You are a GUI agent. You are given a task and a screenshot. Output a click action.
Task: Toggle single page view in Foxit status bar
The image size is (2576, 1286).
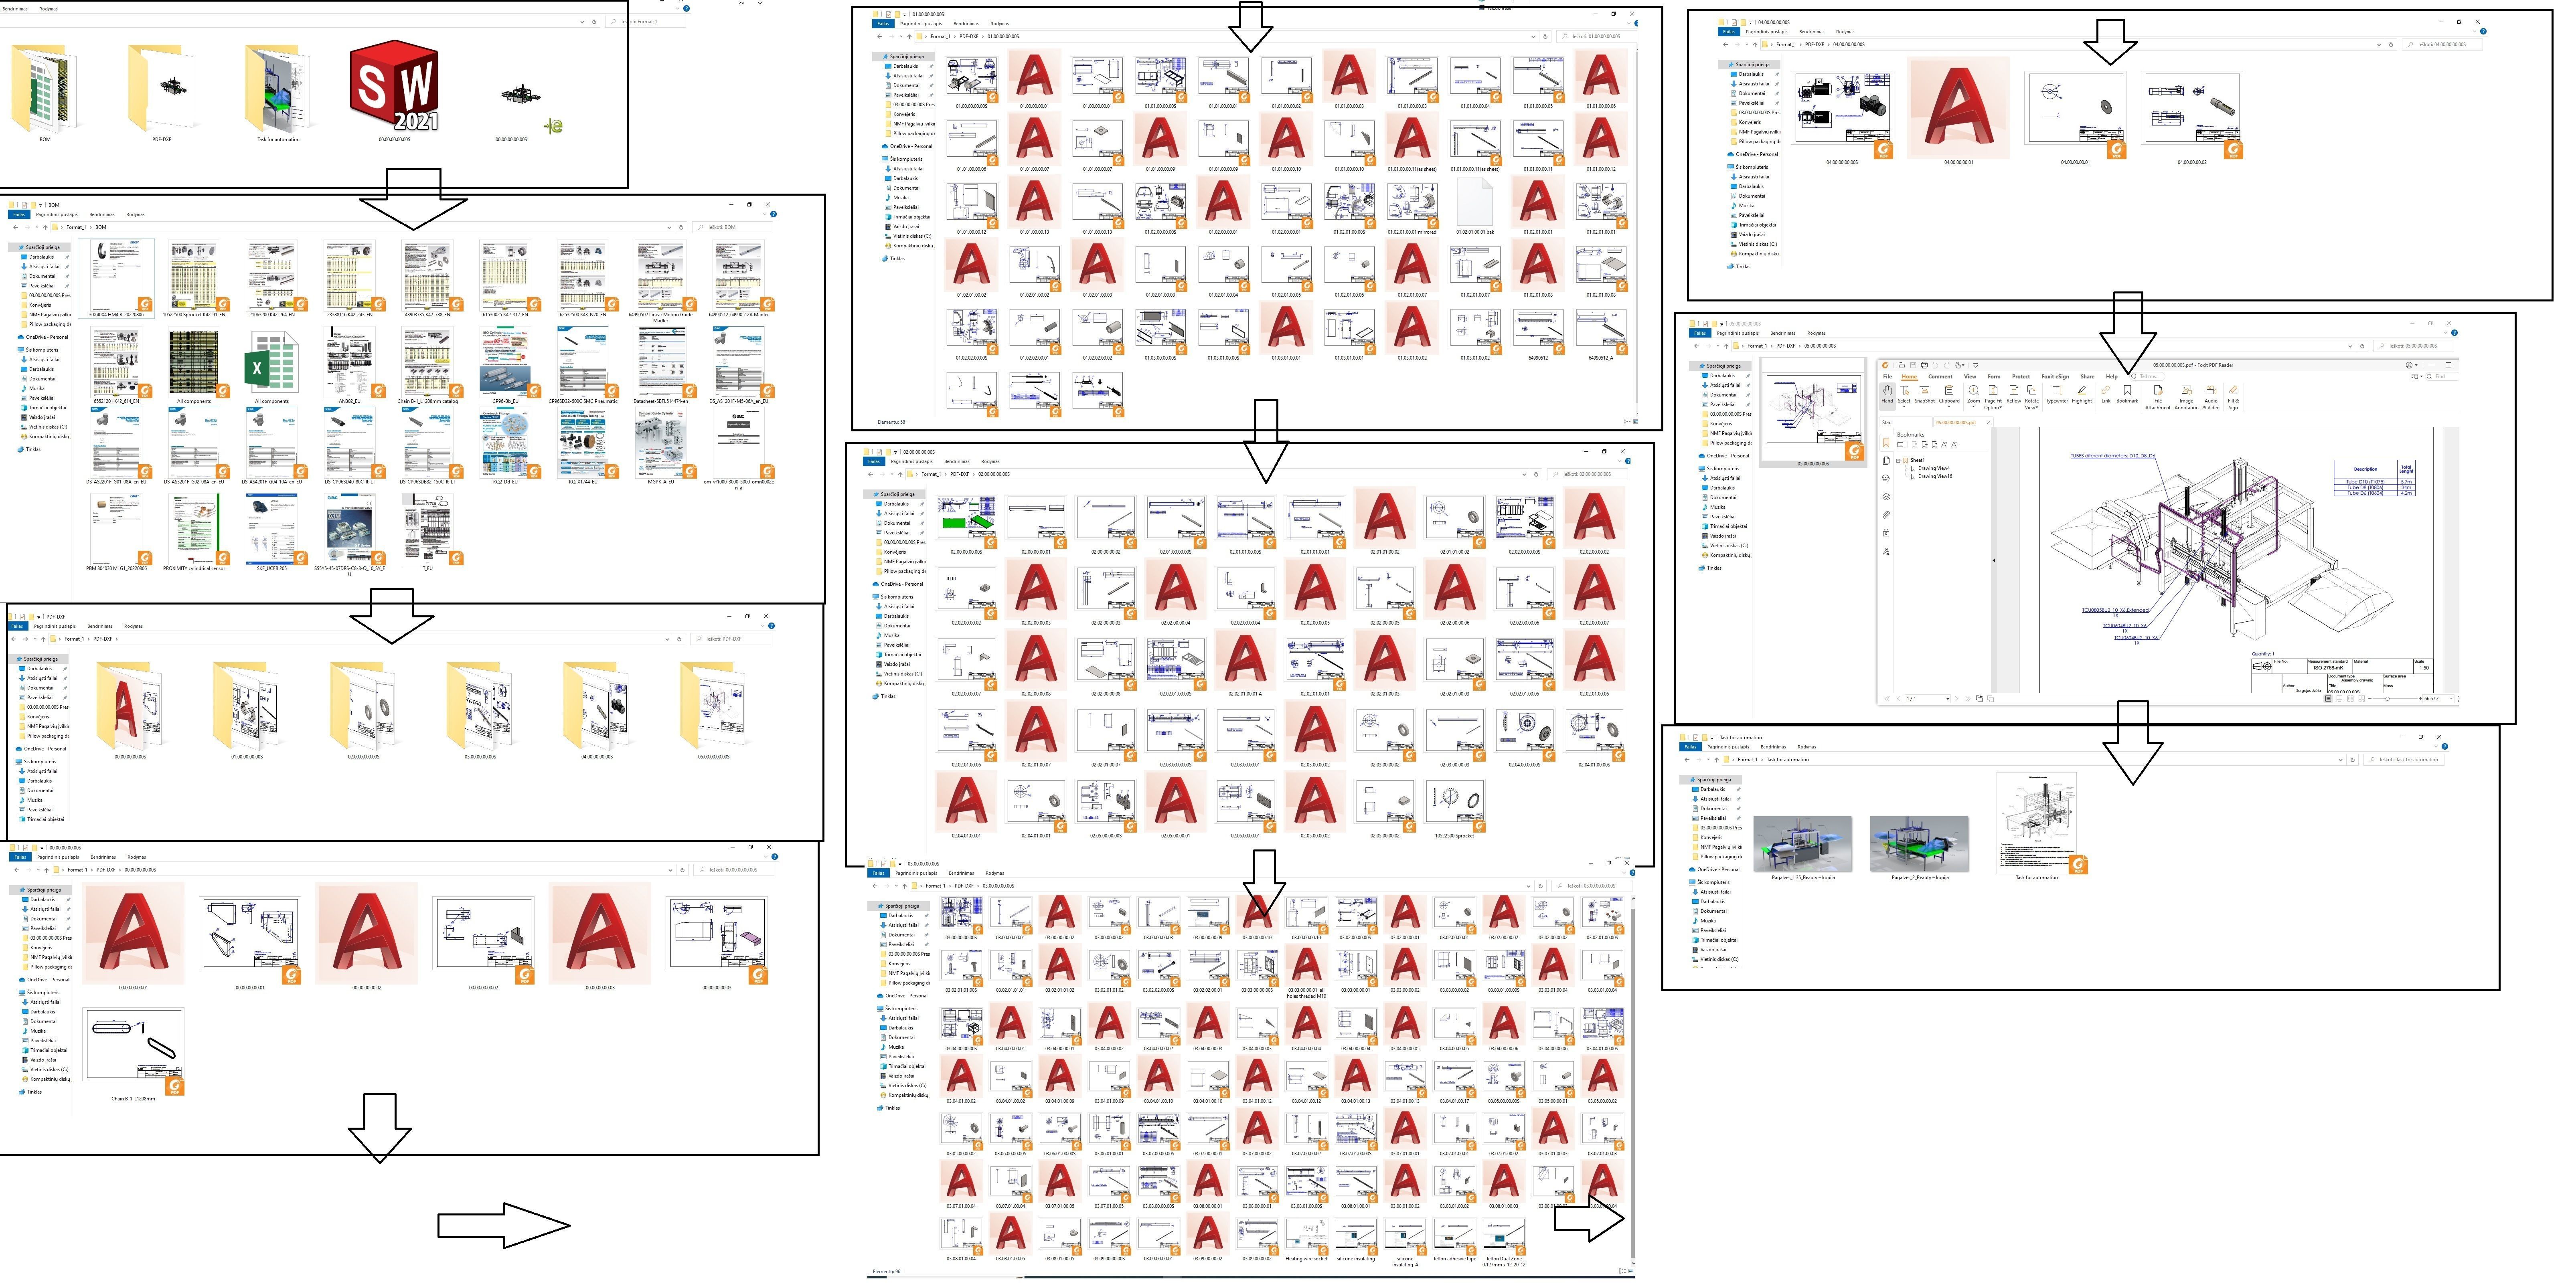coord(2328,699)
